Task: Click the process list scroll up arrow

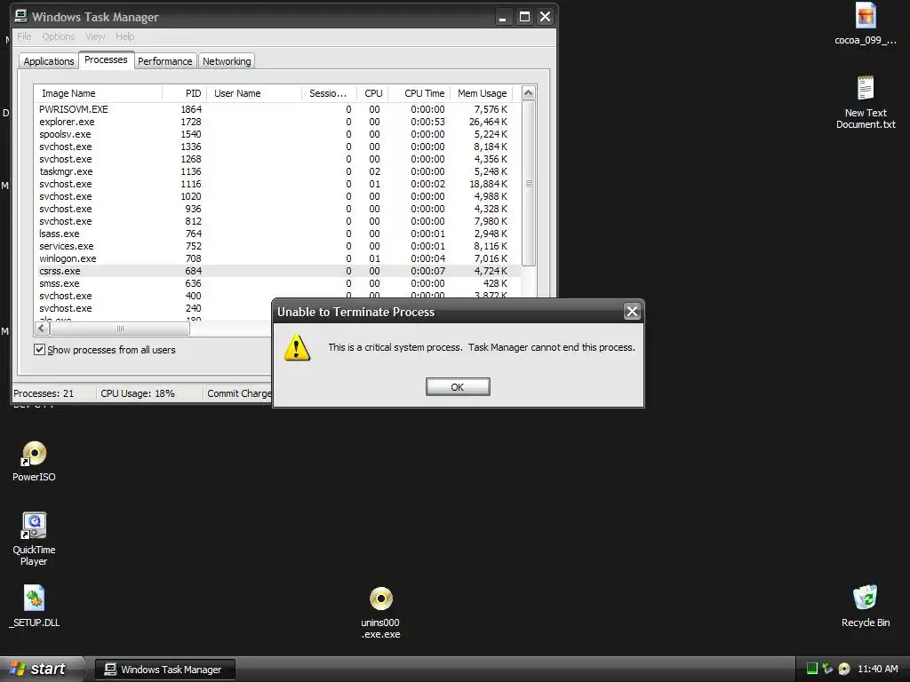Action: [x=528, y=92]
